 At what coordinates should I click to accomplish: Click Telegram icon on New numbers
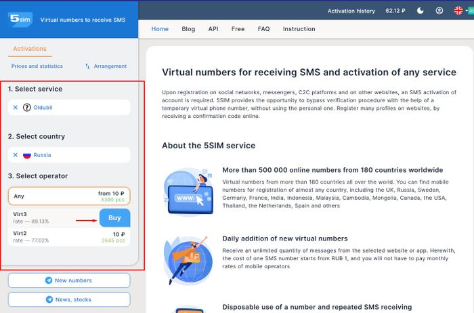[x=48, y=280]
